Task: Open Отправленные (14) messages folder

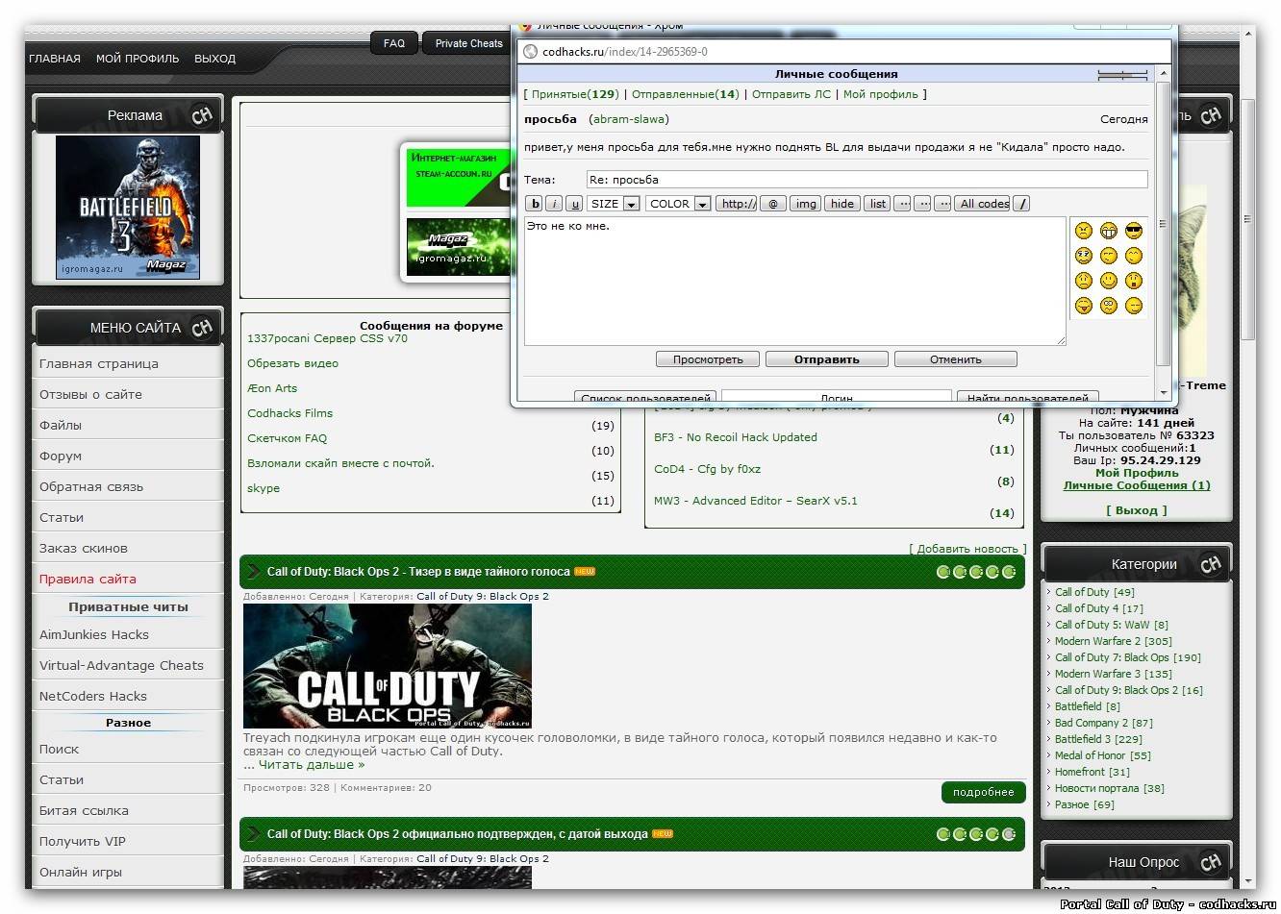Action: coord(685,94)
